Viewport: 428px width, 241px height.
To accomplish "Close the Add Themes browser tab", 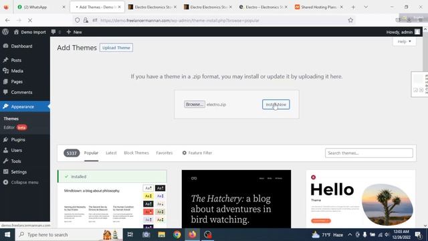I will (x=119, y=7).
